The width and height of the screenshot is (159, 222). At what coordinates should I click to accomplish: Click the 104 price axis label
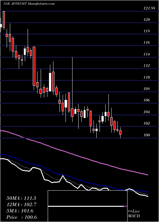coord(147,112)
